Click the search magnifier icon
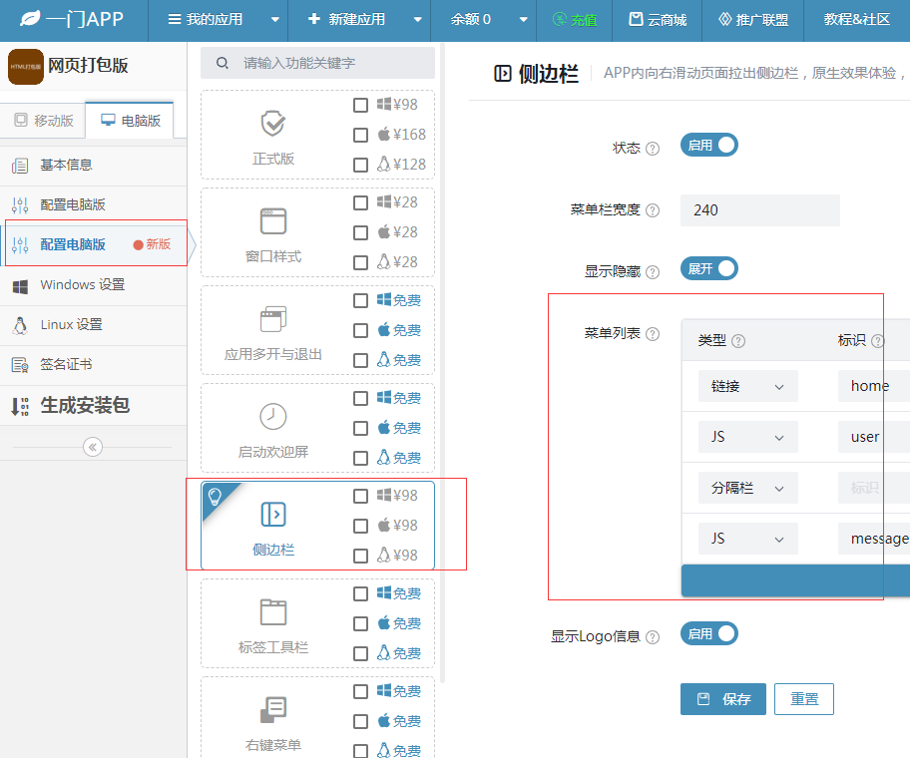 pos(223,63)
